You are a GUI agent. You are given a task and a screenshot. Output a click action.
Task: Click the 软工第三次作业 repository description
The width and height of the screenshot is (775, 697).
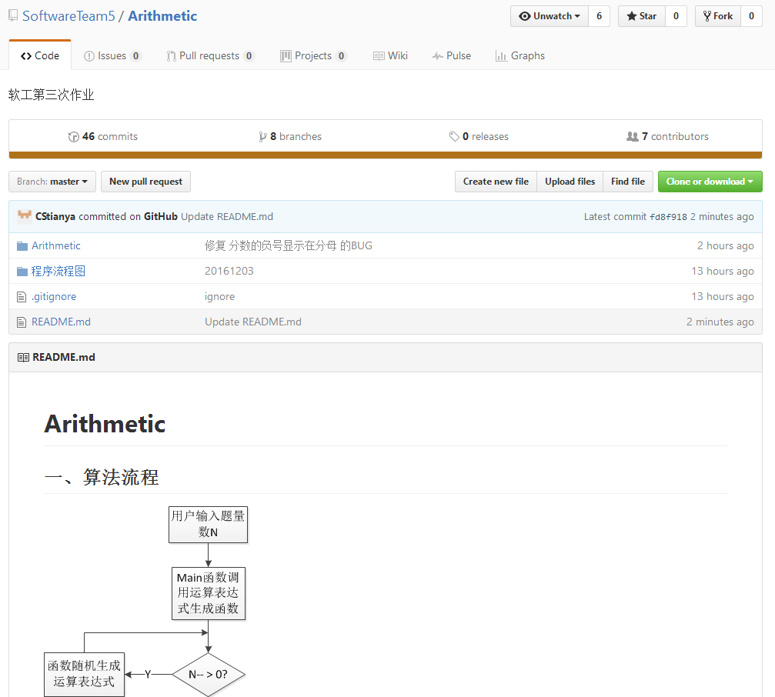click(x=51, y=95)
